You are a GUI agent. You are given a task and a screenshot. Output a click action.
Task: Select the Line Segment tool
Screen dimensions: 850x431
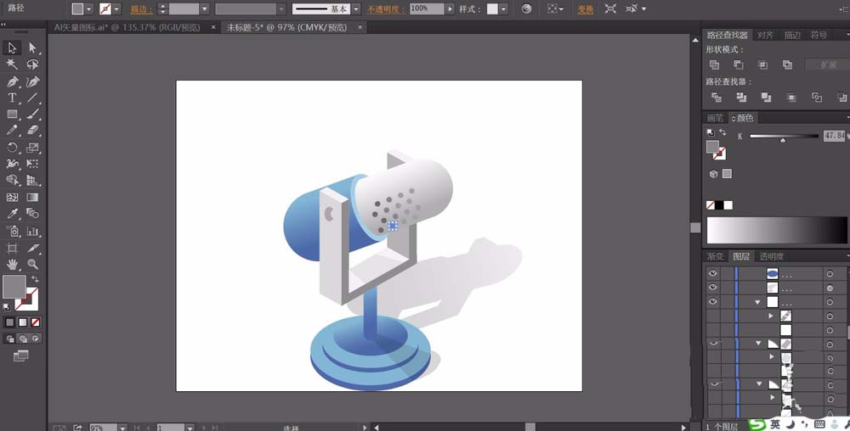(x=32, y=98)
